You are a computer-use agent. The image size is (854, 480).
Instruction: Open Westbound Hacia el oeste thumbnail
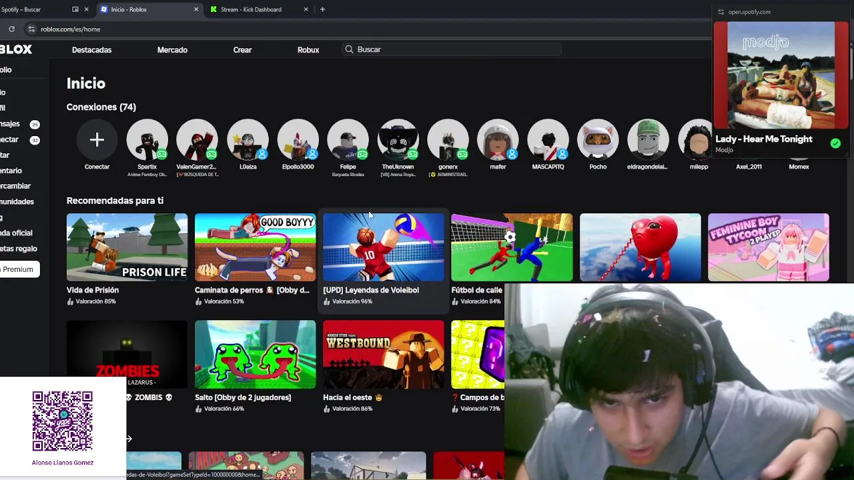coord(383,355)
